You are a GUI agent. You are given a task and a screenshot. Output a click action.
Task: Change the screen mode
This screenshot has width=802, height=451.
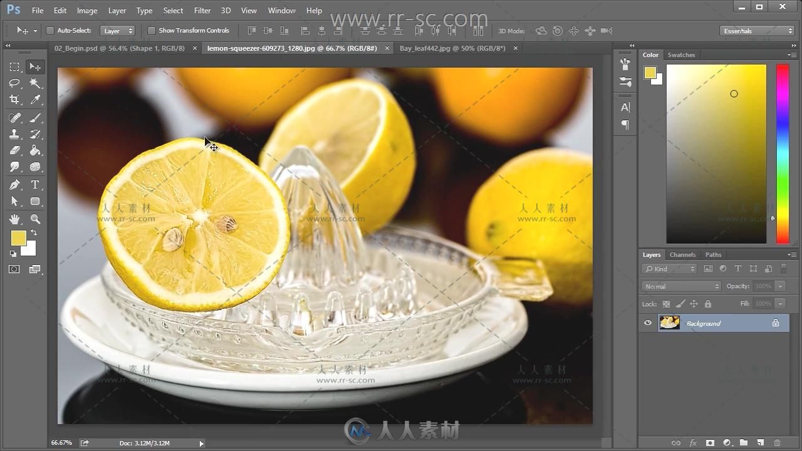[35, 269]
